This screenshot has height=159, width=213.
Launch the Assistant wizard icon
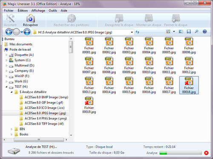(10, 20)
